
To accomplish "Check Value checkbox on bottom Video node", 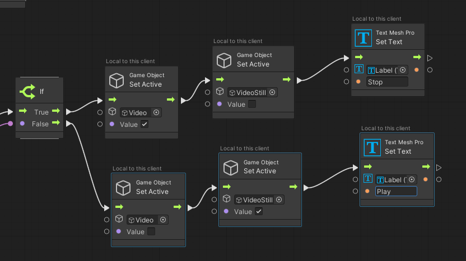I will [x=151, y=231].
